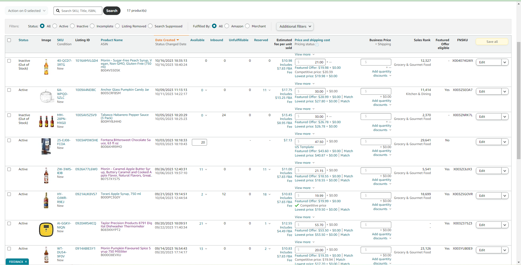Image resolution: width=521 pixels, height=265 pixels.
Task: Click the vertical page scrollbar
Action: (x=519, y=100)
